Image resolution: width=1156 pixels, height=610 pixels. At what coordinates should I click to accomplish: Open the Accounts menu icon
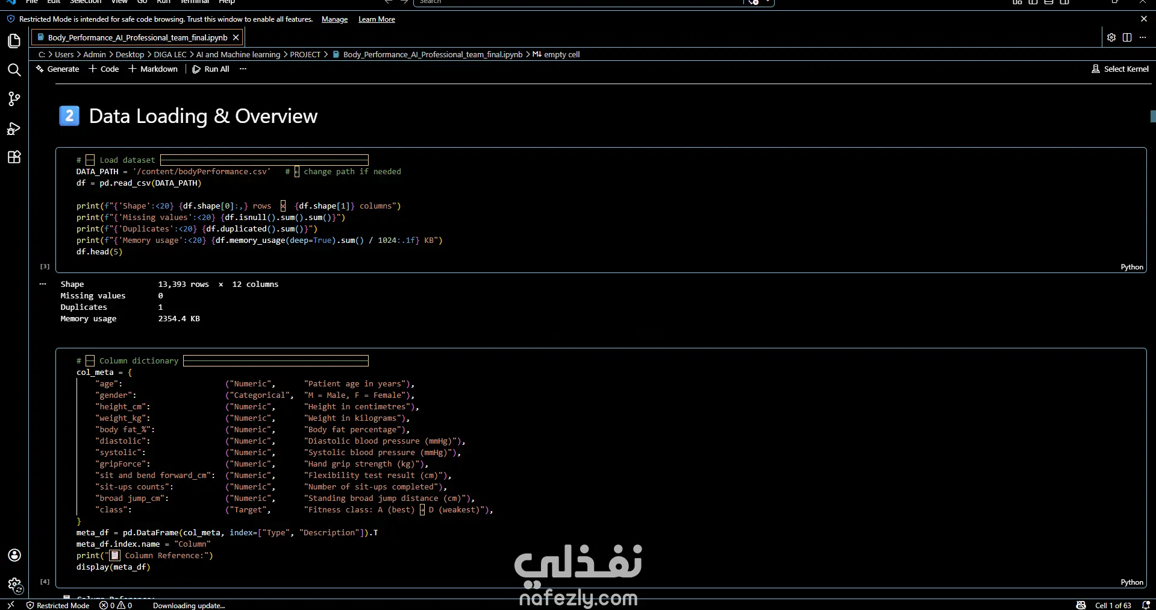14,555
